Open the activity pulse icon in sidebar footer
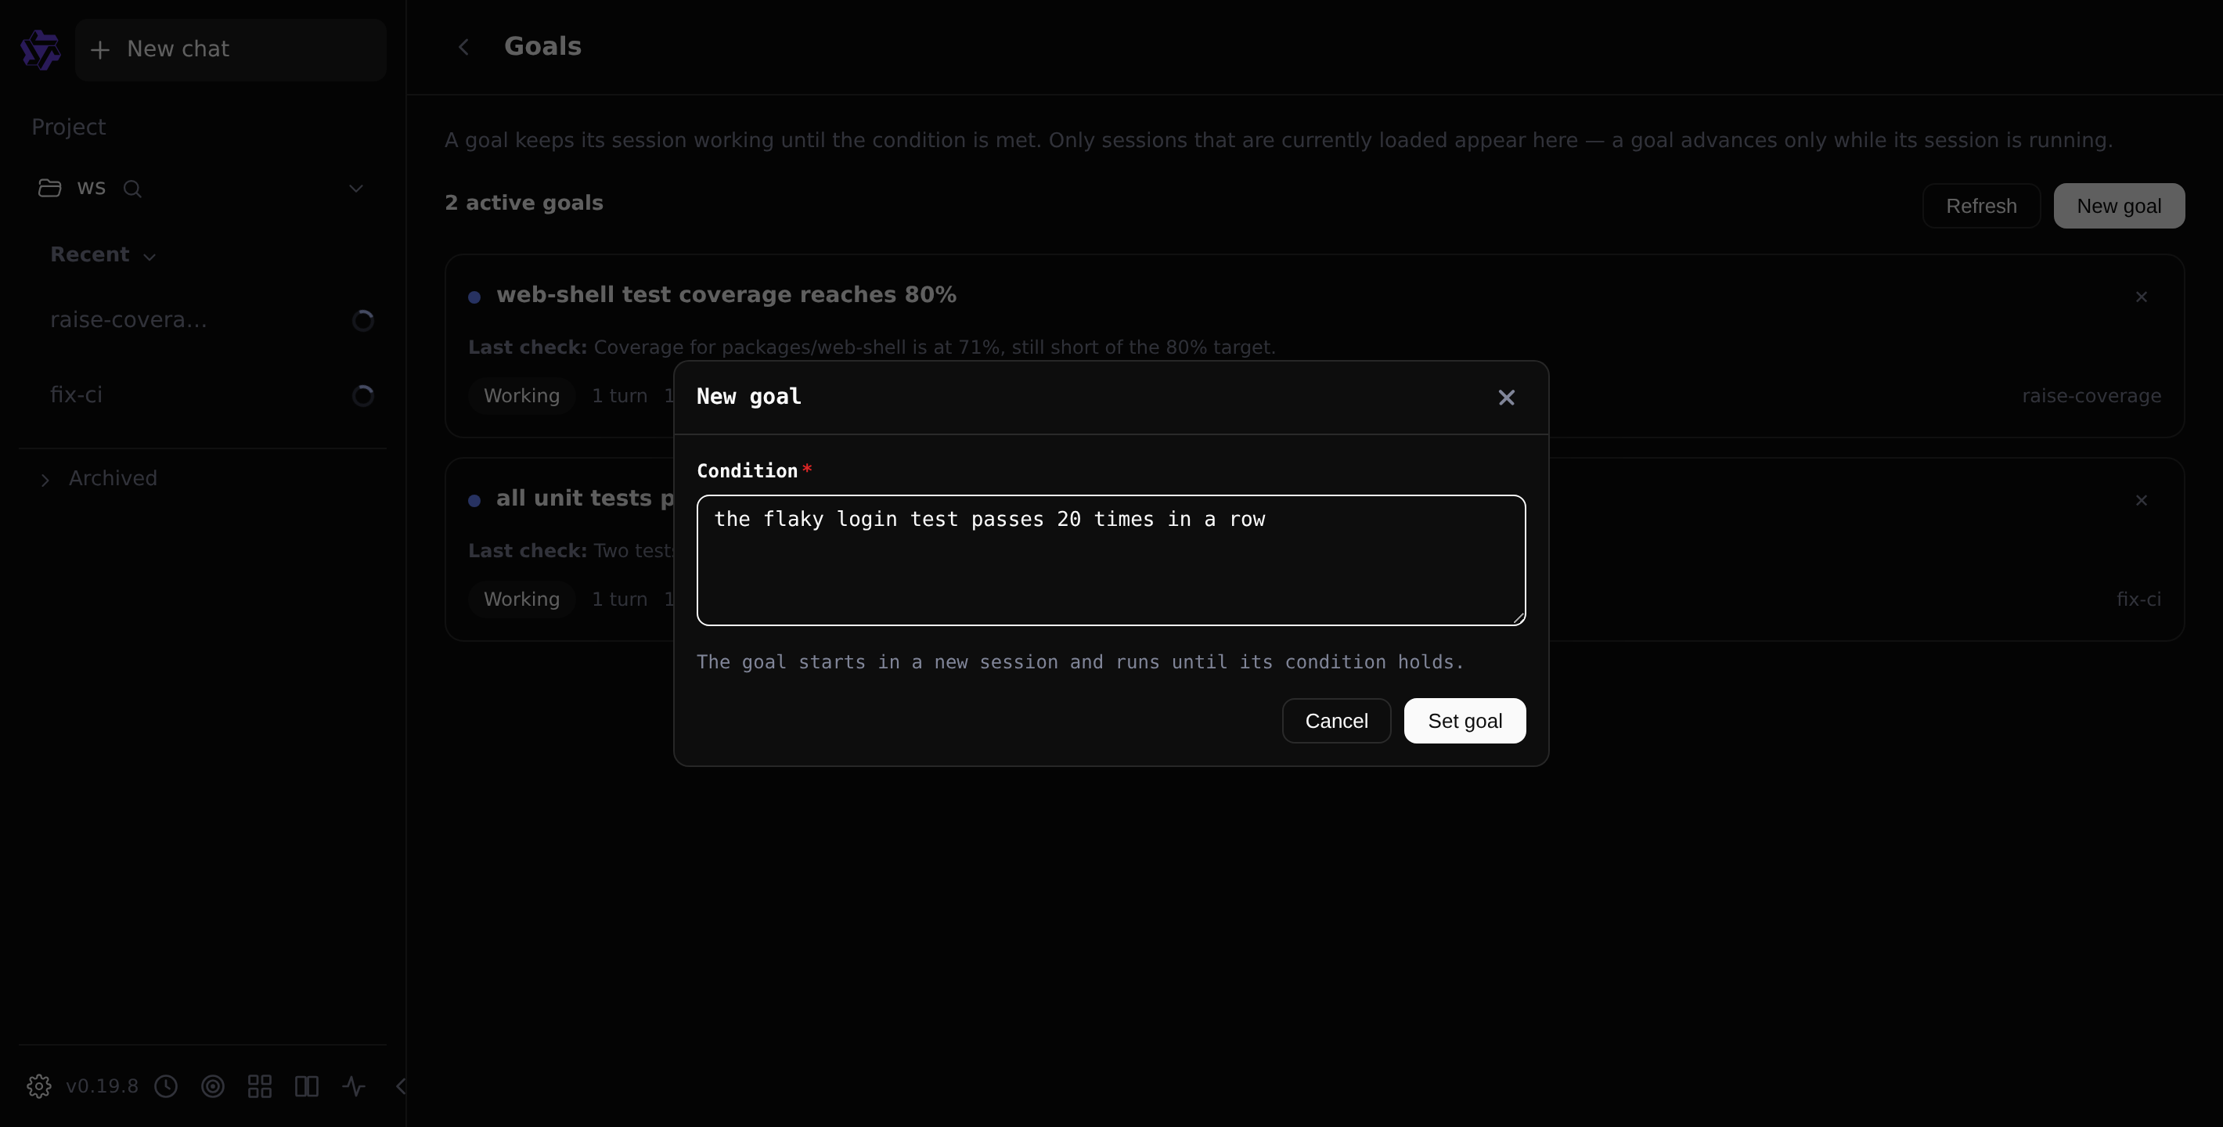The width and height of the screenshot is (2223, 1127). 354,1086
